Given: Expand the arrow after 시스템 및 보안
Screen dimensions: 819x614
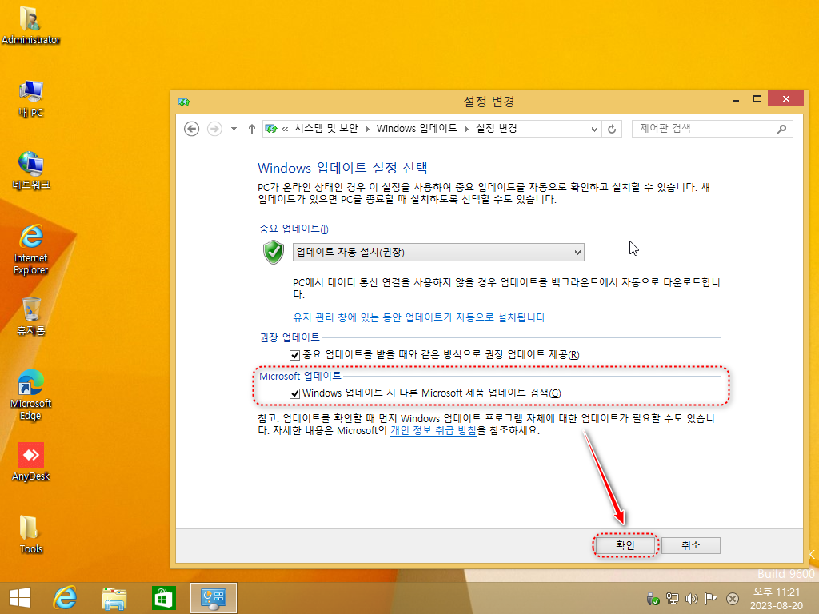Looking at the screenshot, I should pos(367,129).
